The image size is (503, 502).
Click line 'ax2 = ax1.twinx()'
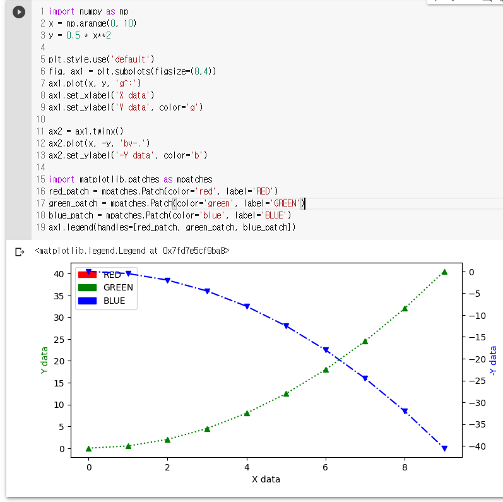[x=86, y=131]
